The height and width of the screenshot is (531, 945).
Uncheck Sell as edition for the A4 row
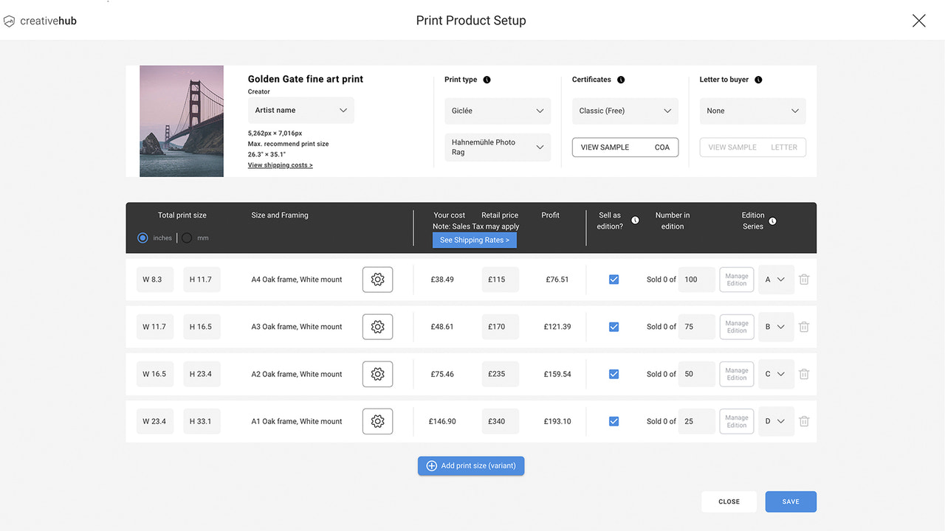614,280
